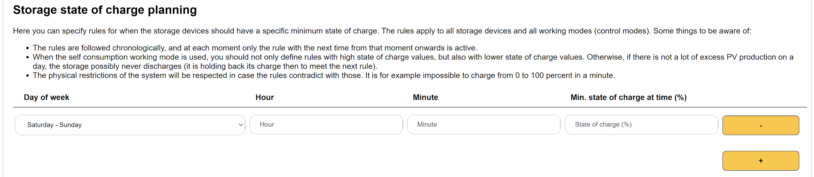Open the Saturday - Sunday day dropdown

(x=130, y=125)
